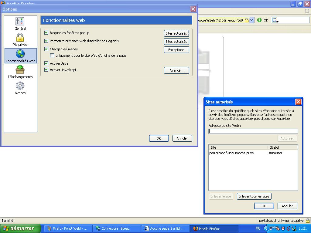311x233 pixels.
Task: Open the Général options panel
Action: (20, 24)
